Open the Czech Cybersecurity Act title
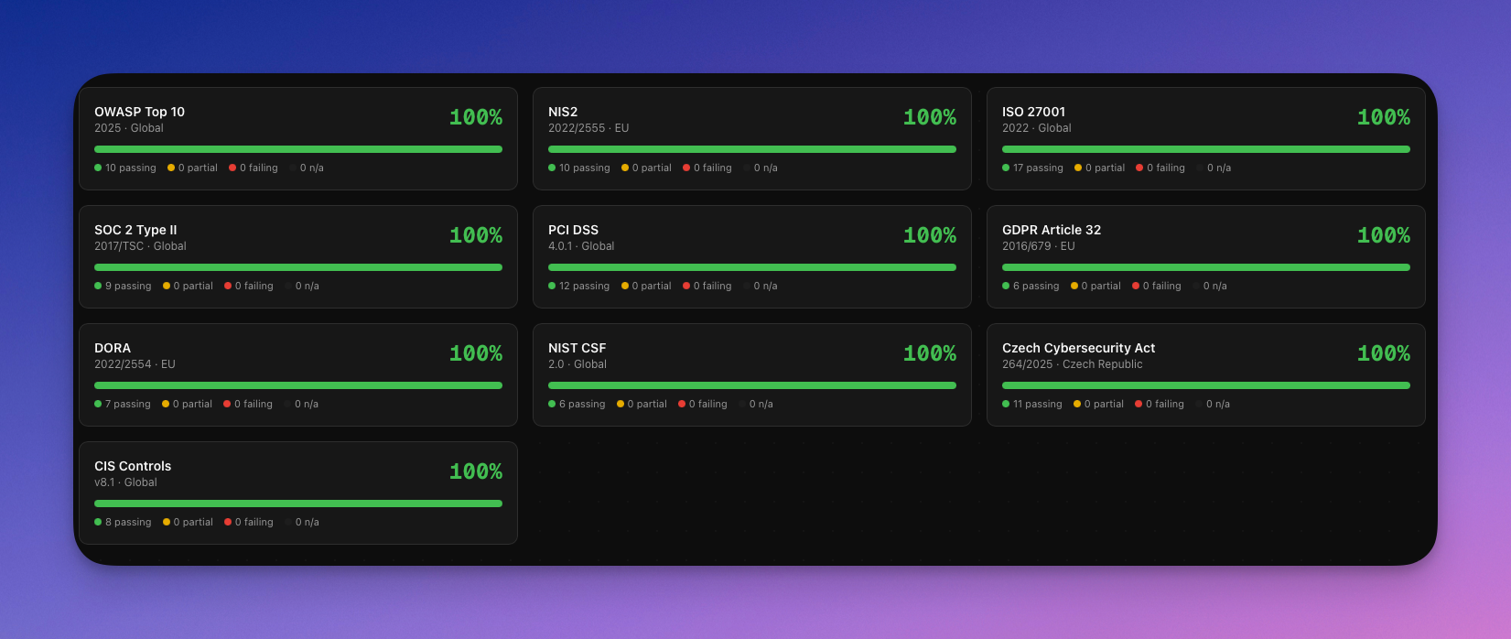 click(x=1078, y=348)
